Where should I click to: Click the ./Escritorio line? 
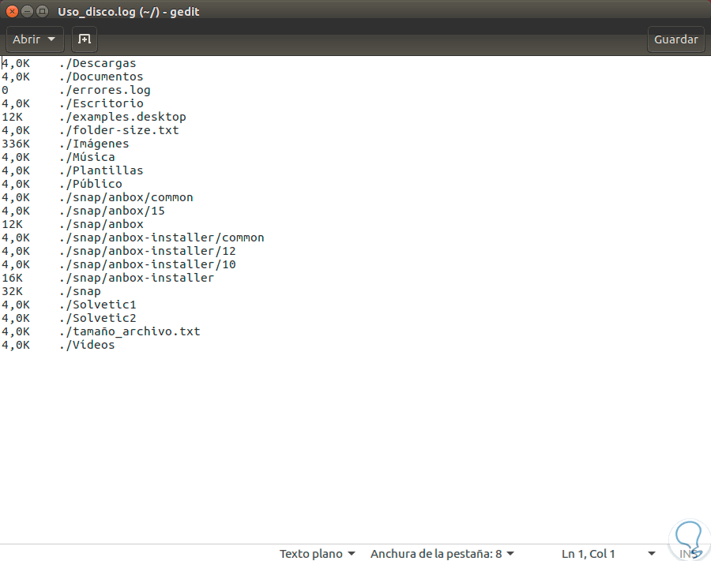73,103
